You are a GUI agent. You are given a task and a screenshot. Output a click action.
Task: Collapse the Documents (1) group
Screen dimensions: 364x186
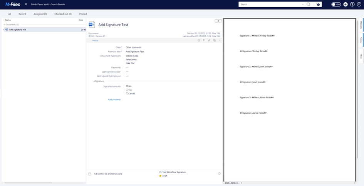[x=4, y=25]
